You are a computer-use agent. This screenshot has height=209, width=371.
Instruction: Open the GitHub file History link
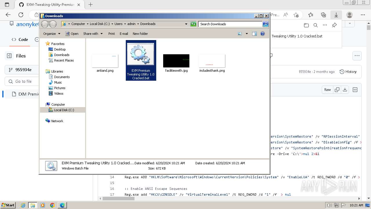(x=348, y=72)
